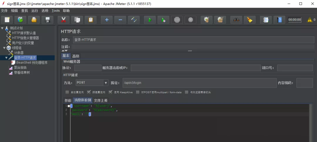
Task: Click the 协议 protocol field
Action: pyautogui.click(x=88, y=68)
